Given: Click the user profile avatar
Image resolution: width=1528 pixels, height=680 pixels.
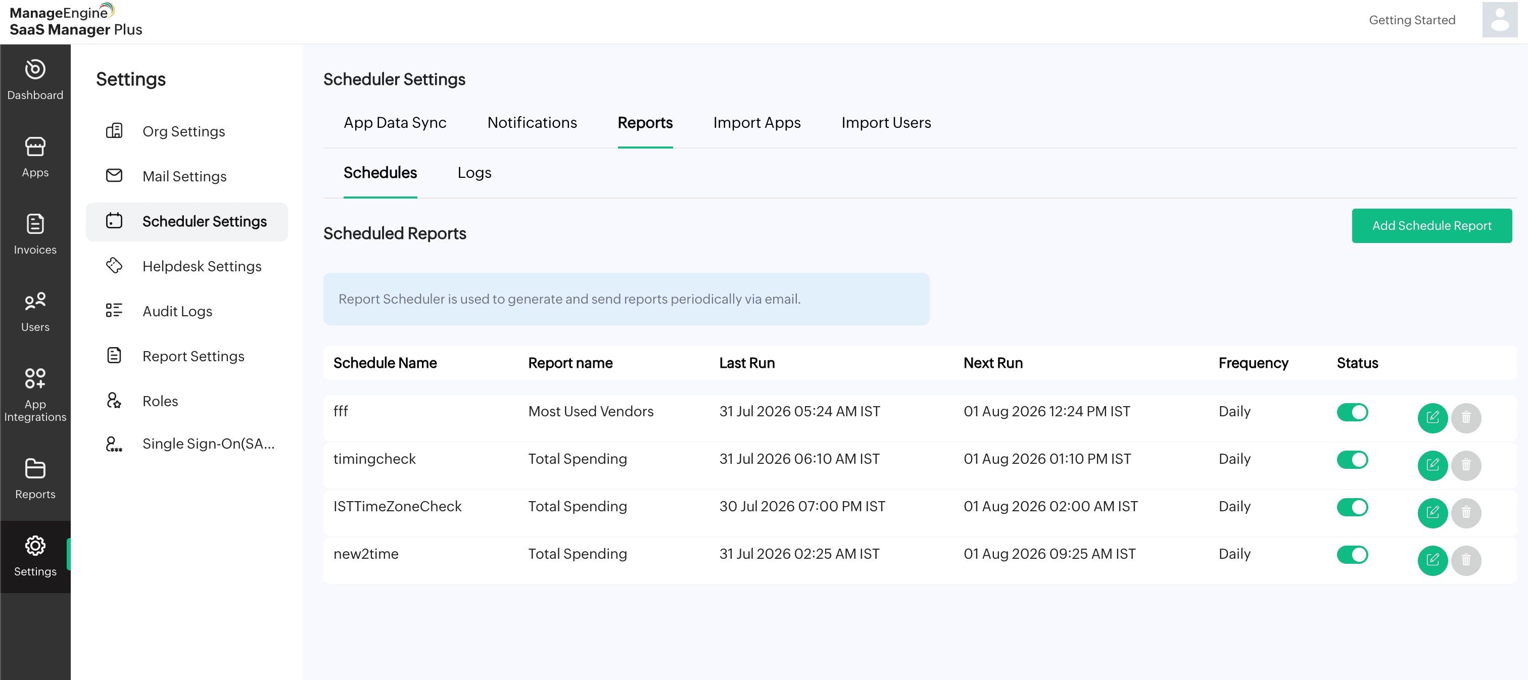Looking at the screenshot, I should point(1500,20).
